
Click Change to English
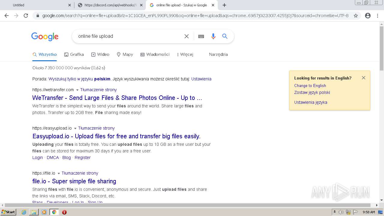310,86
